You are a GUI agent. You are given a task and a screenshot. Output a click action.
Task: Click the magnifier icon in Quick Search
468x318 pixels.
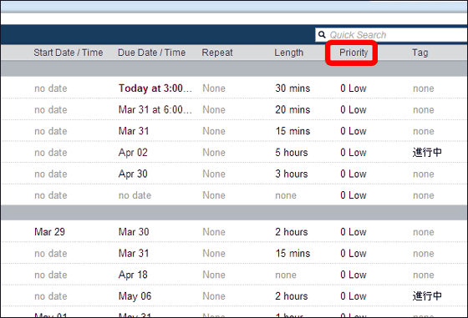point(322,34)
